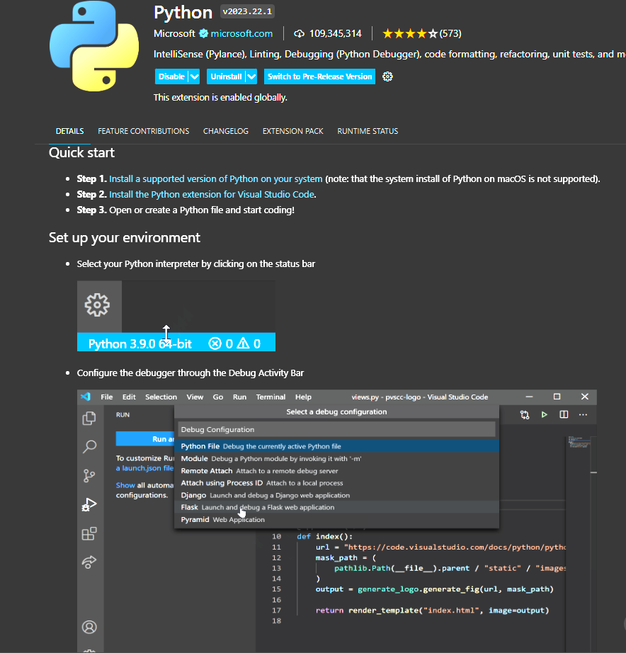Click the split editor icon in the debug toolbar

(563, 414)
